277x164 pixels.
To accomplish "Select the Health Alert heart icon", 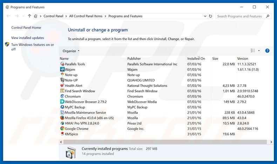I will pyautogui.click(x=62, y=86).
